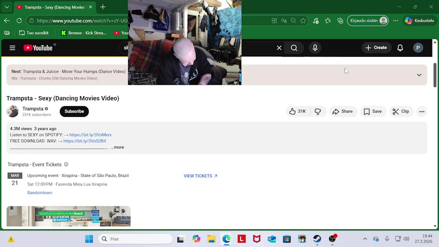Click the page vertical scrollbar thumb

(435, 75)
